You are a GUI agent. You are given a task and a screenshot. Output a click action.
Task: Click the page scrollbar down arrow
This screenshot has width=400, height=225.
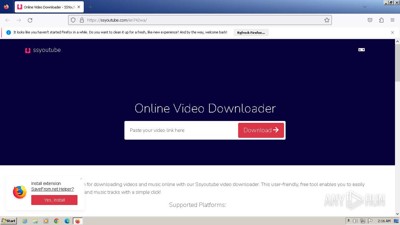(397, 214)
